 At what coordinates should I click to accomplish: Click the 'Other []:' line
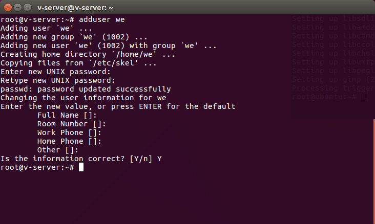[57, 150]
